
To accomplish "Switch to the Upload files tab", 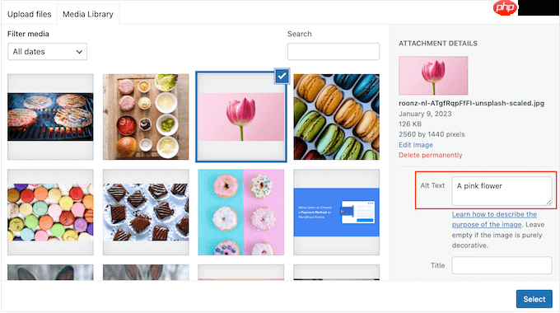I will tap(30, 14).
